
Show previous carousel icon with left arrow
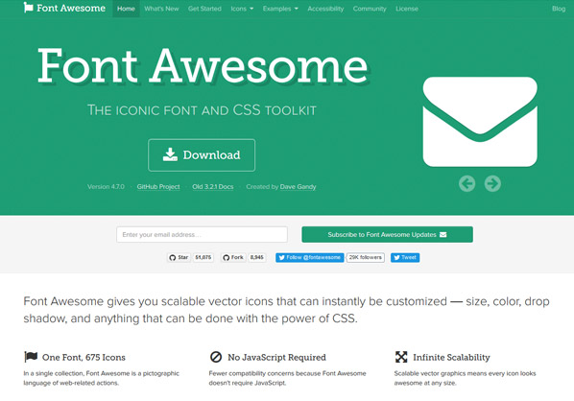pos(467,183)
